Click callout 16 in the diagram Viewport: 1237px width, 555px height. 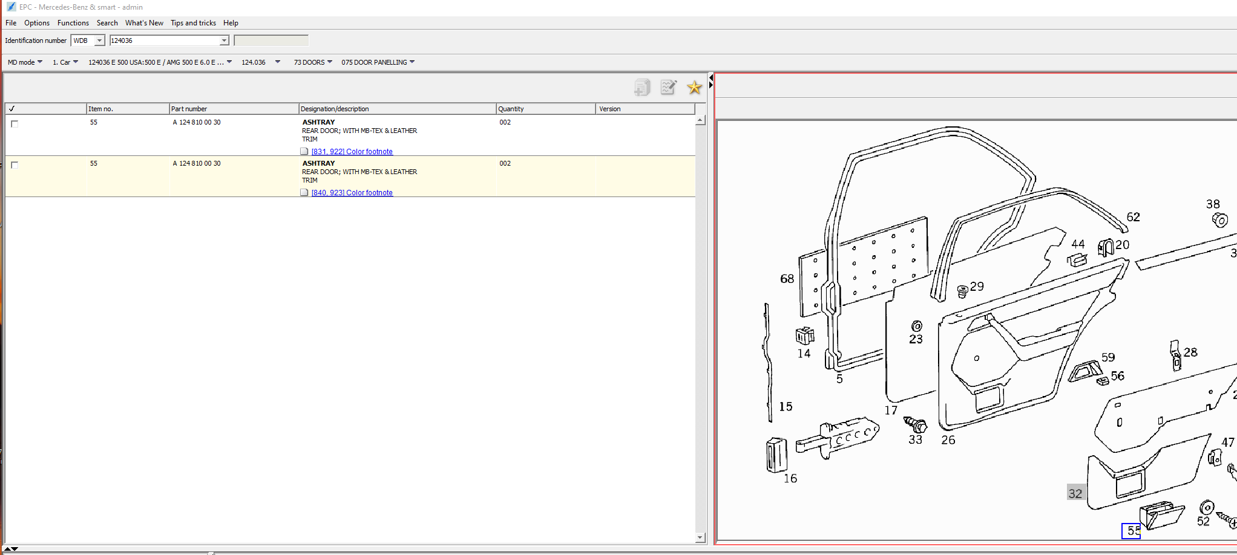click(790, 478)
